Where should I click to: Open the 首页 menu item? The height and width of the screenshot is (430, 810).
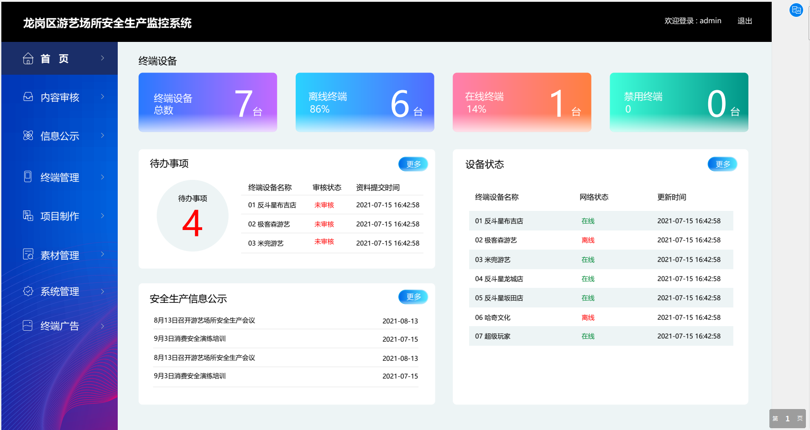coord(59,58)
